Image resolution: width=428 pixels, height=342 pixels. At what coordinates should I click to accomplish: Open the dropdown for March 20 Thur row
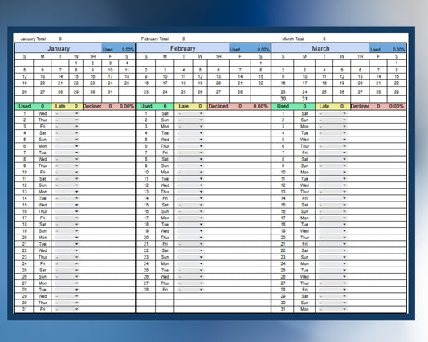332,238
